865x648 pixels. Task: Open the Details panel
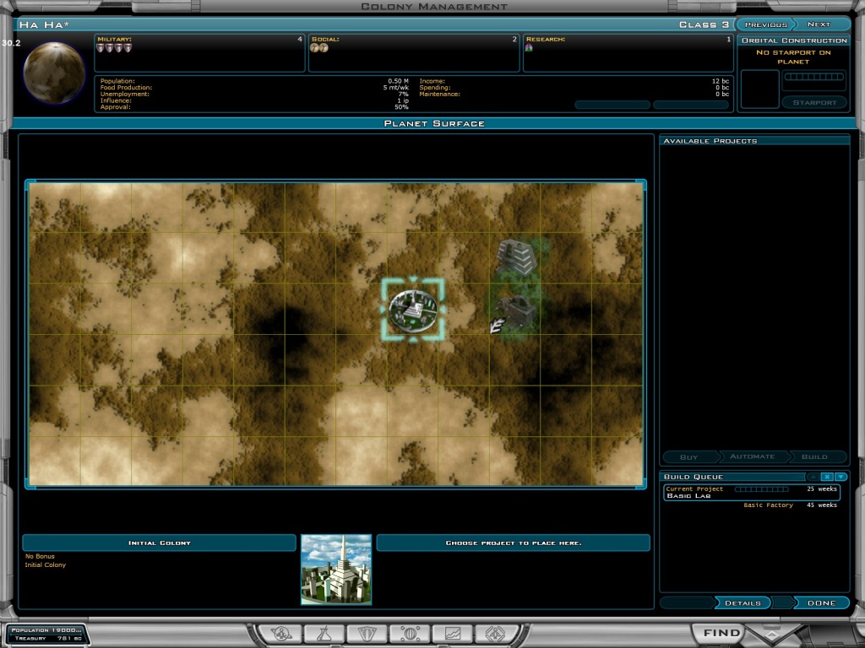click(743, 602)
